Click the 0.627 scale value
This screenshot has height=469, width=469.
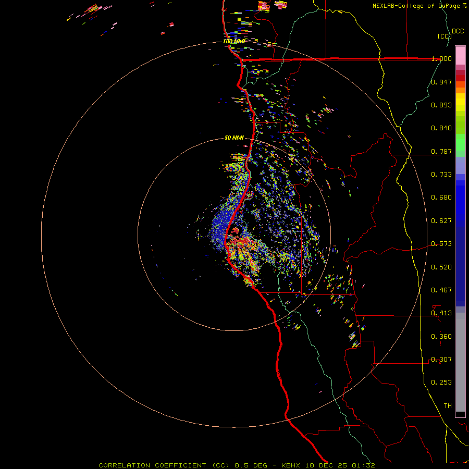click(441, 221)
